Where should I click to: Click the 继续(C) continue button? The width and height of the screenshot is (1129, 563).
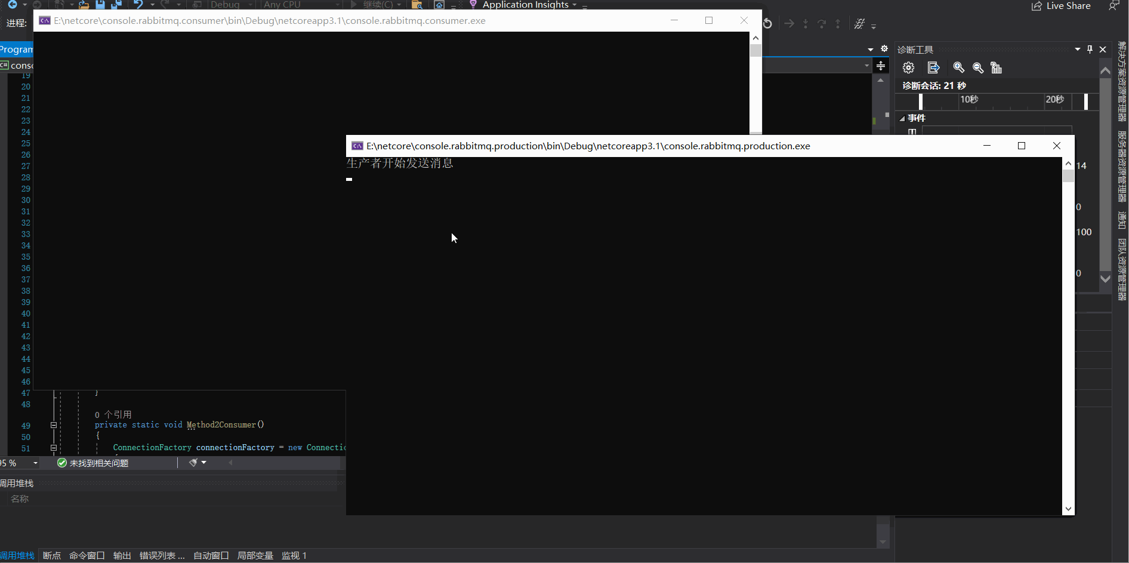(376, 5)
